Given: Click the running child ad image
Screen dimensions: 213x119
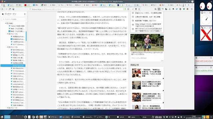Looking at the screenshot, I should pos(147,43).
